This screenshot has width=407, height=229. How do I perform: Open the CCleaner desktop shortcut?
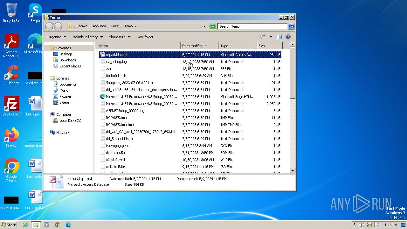[11, 75]
